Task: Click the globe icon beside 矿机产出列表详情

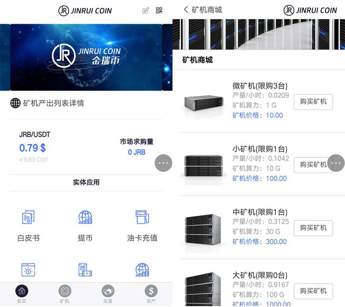Action: (16, 103)
